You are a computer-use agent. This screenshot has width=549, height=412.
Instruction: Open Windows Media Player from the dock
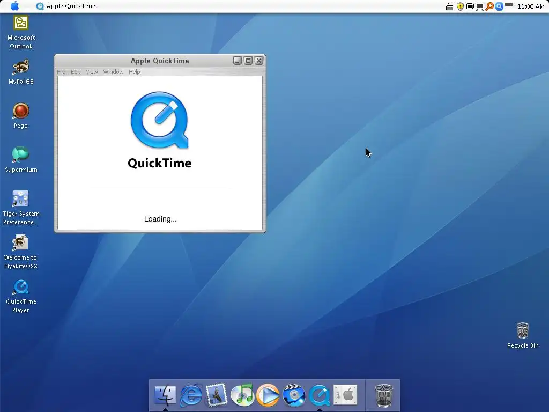[x=268, y=395]
